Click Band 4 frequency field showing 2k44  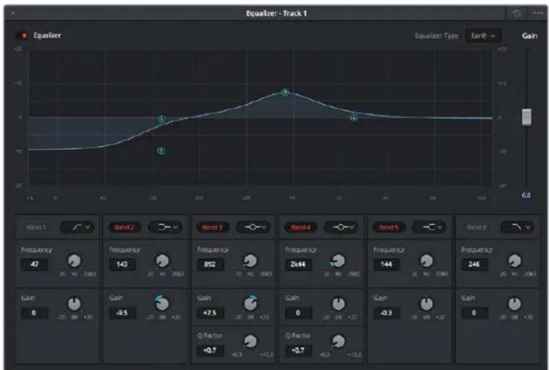[299, 264]
